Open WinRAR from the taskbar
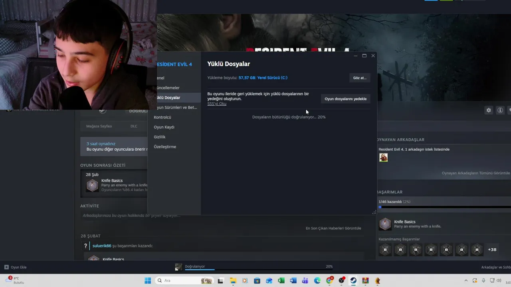The height and width of the screenshot is (287, 511). [x=365, y=281]
